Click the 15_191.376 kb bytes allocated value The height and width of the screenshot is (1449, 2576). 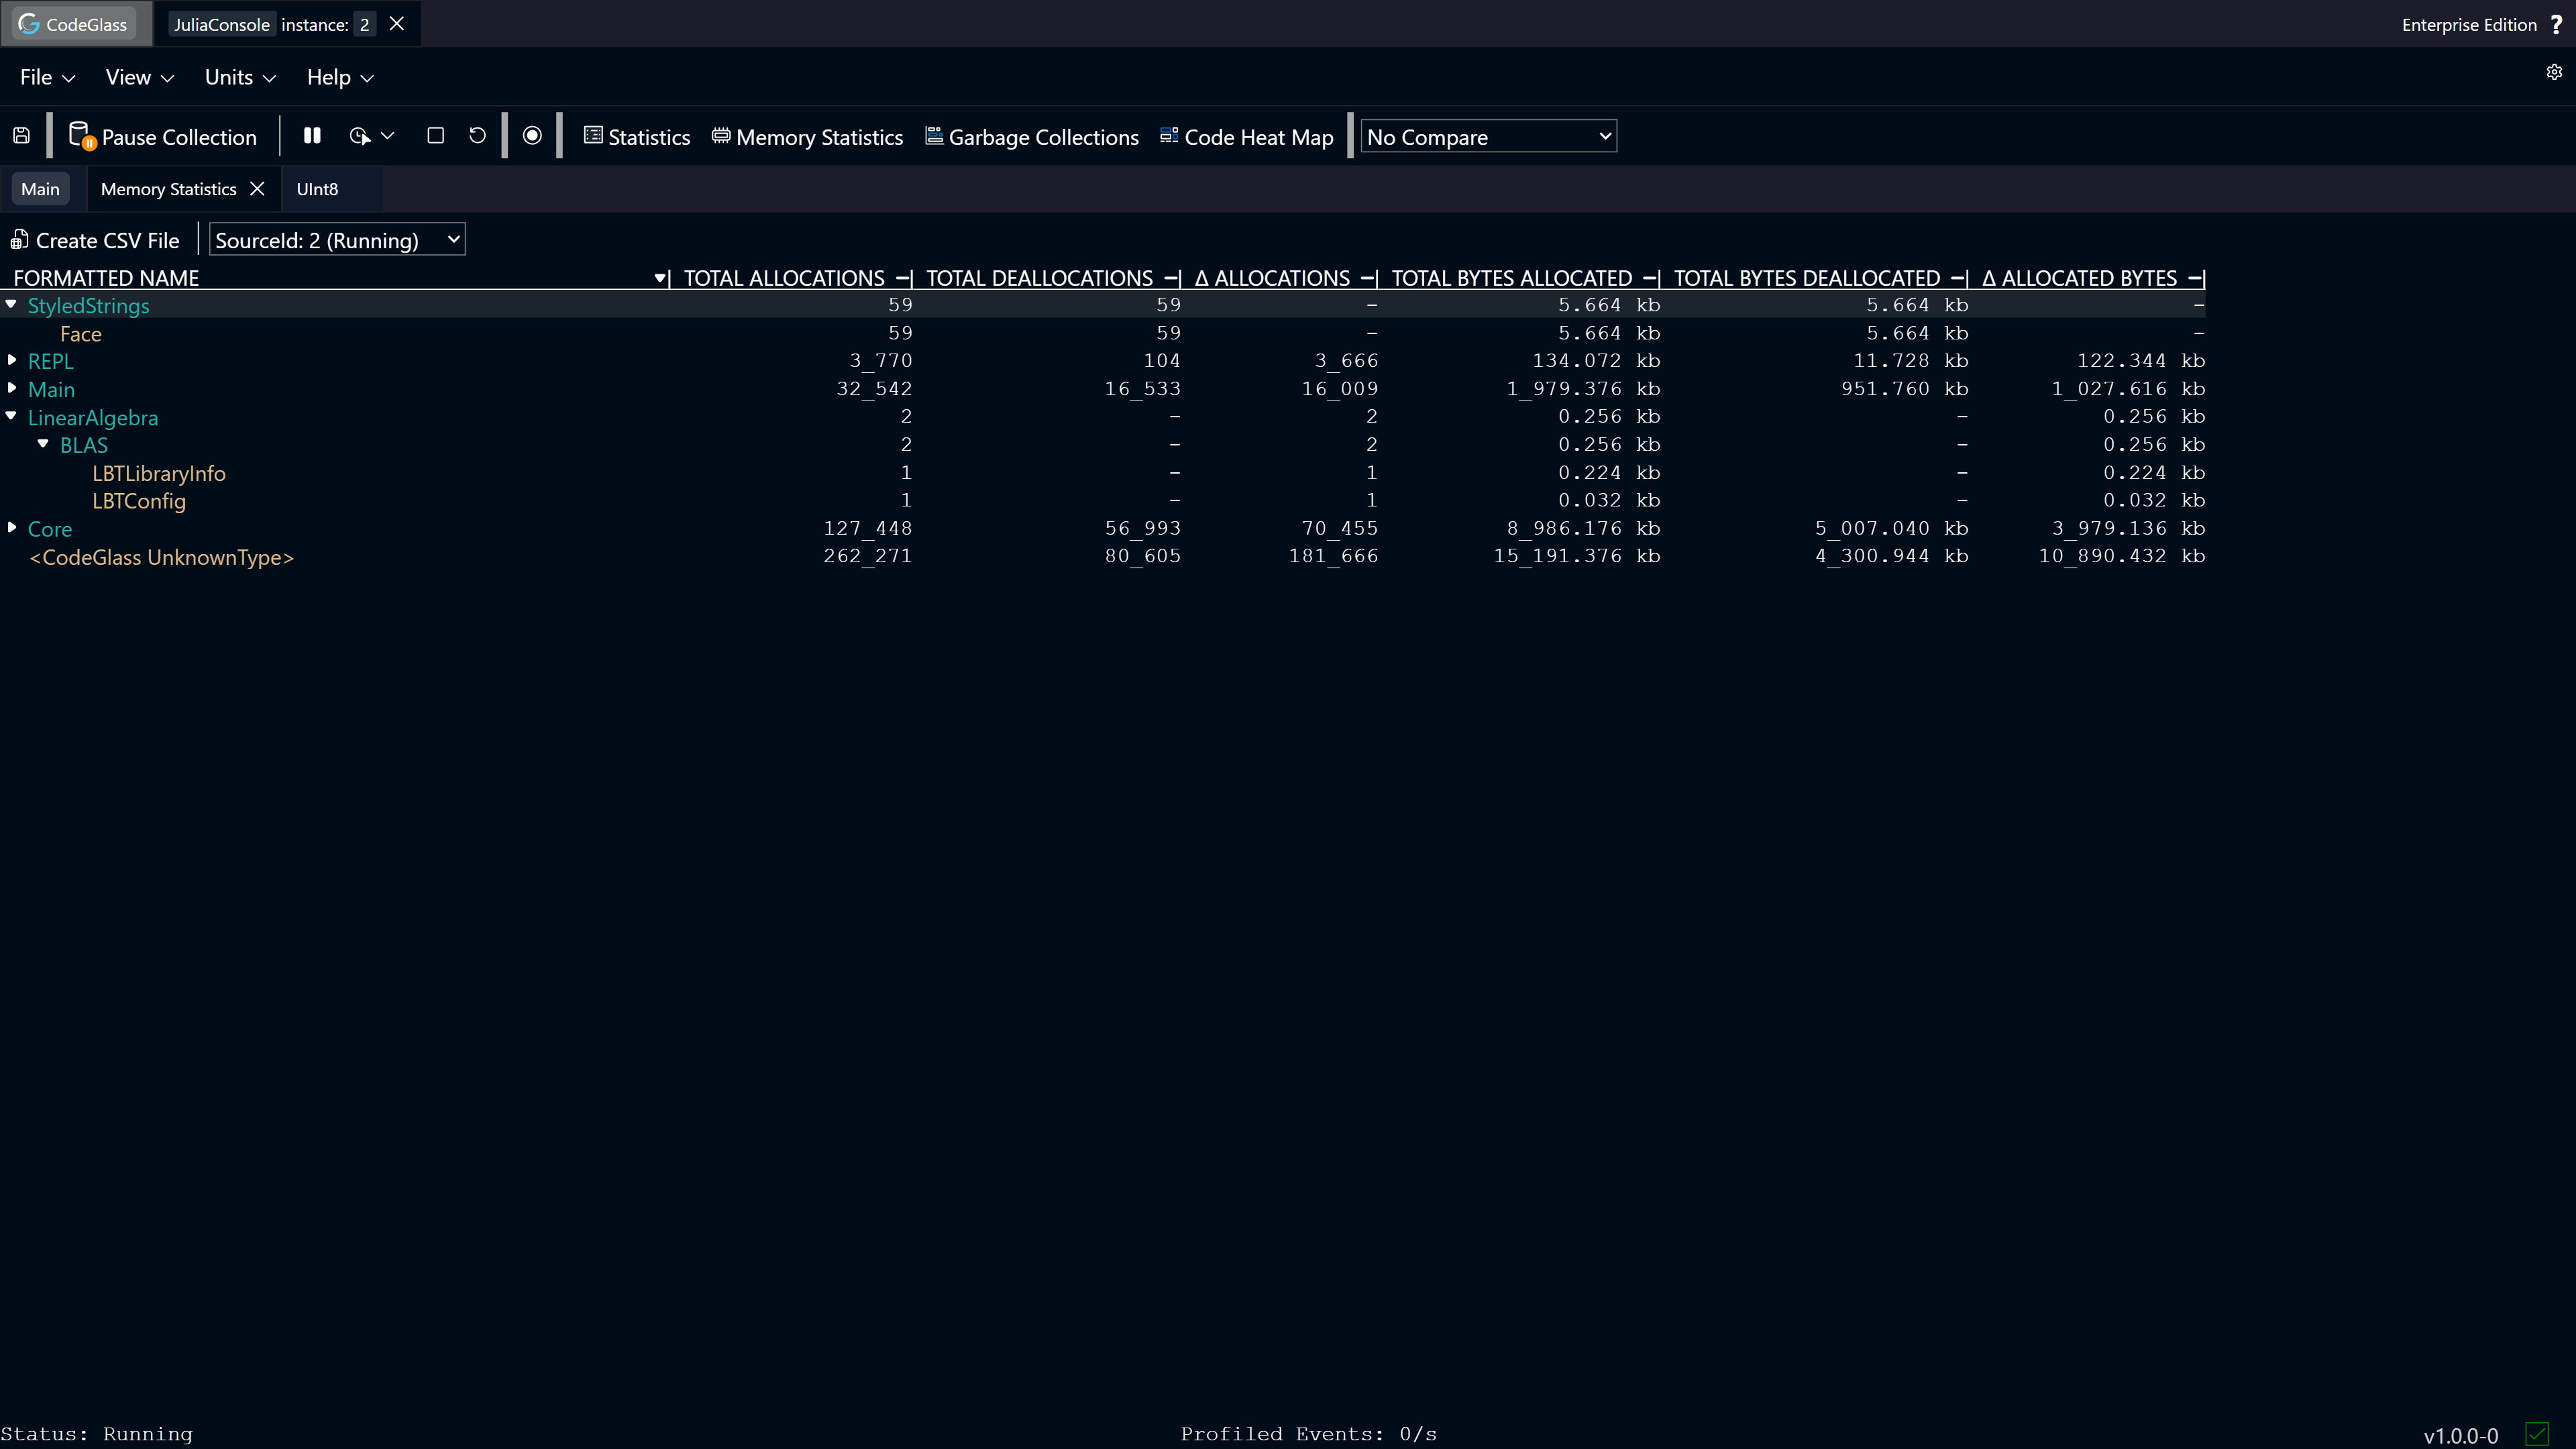1577,556
